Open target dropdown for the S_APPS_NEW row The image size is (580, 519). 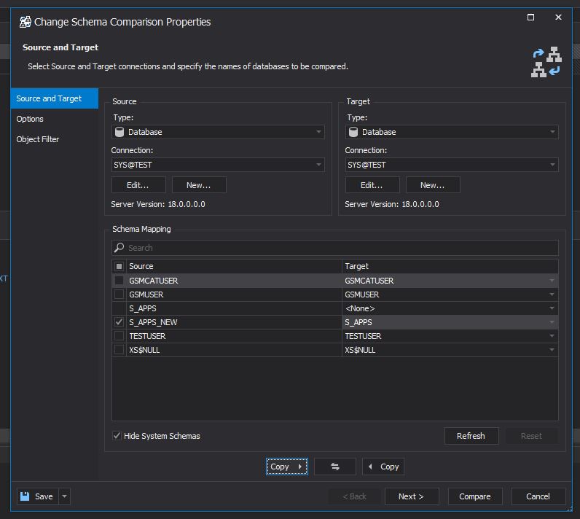pos(552,322)
